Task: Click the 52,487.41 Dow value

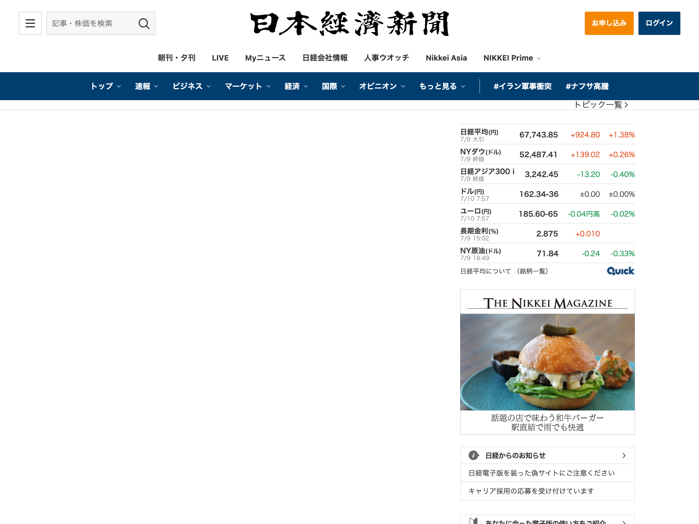Action: coord(538,155)
